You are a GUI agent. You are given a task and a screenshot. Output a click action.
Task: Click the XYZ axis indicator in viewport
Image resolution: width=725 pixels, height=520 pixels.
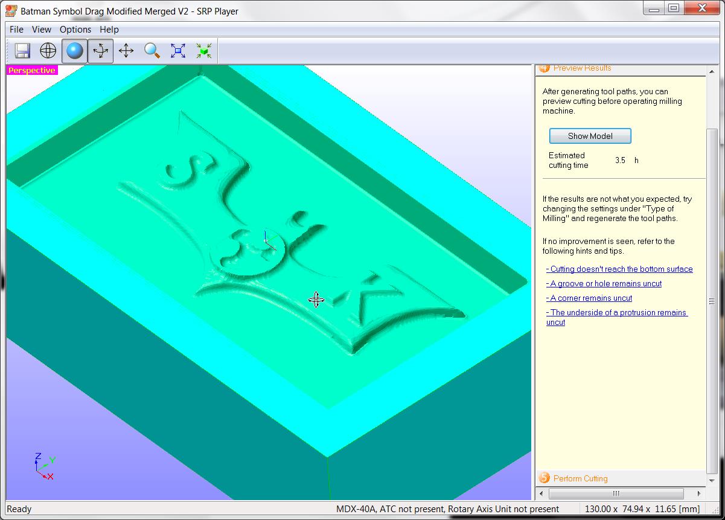point(44,466)
